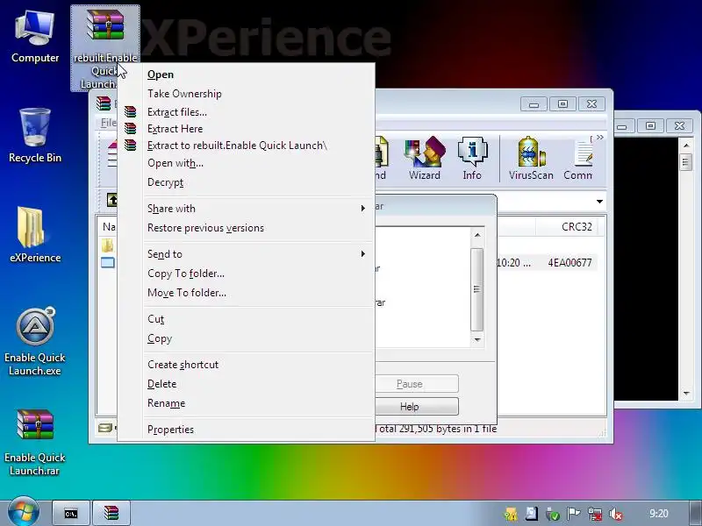Click the up-one-level folder icon in WinRAR

click(111, 200)
